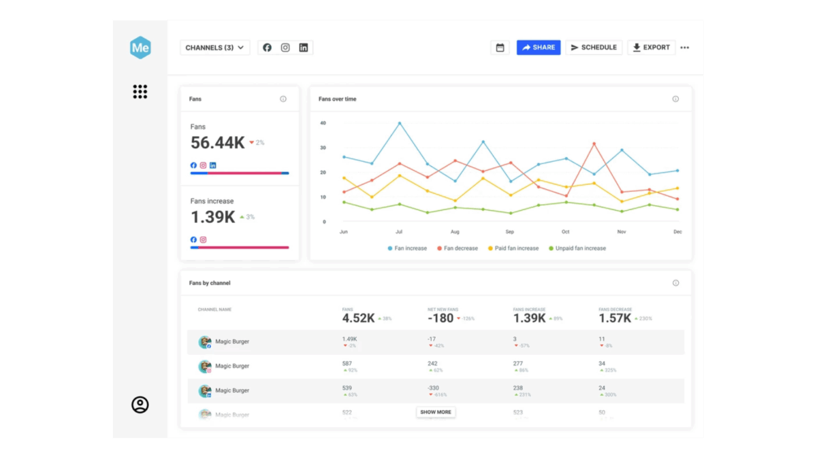
Task: Click the Export button
Action: point(652,48)
